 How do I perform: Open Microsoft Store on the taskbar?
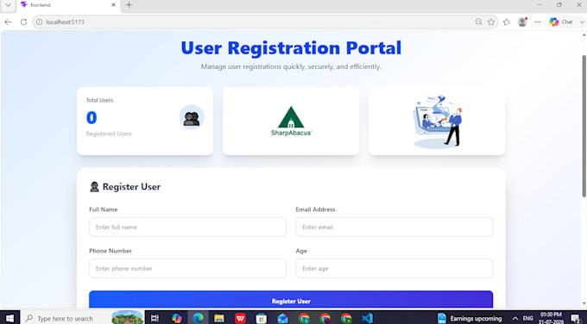(x=262, y=318)
